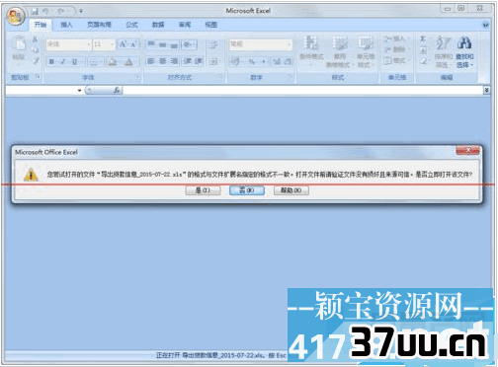Click into the formula bar input

(303, 91)
